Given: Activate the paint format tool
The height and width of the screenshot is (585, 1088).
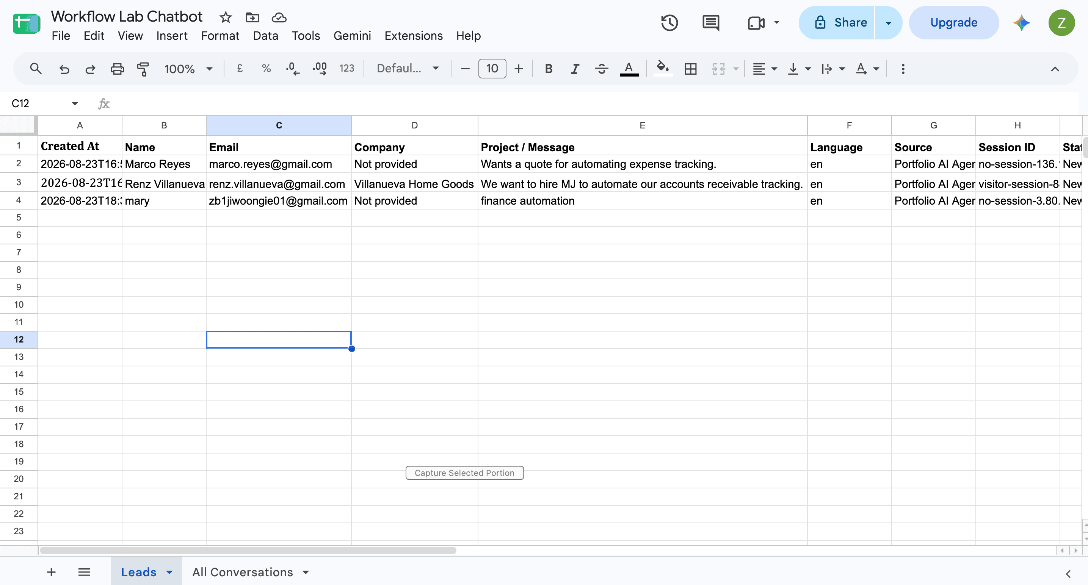Looking at the screenshot, I should (x=143, y=68).
